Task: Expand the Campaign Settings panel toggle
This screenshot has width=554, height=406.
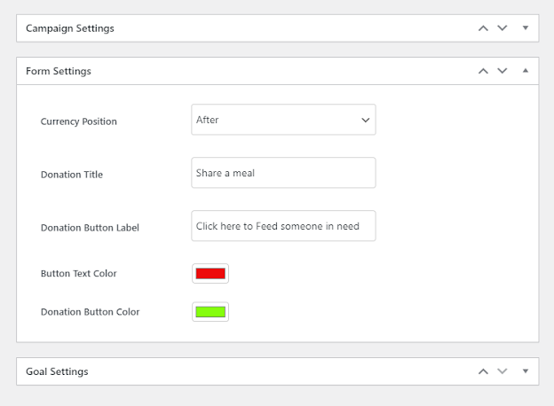Action: [x=525, y=28]
